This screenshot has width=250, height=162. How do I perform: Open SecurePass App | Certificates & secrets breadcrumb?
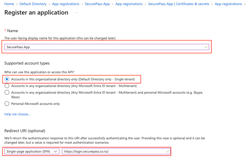[x=179, y=4]
